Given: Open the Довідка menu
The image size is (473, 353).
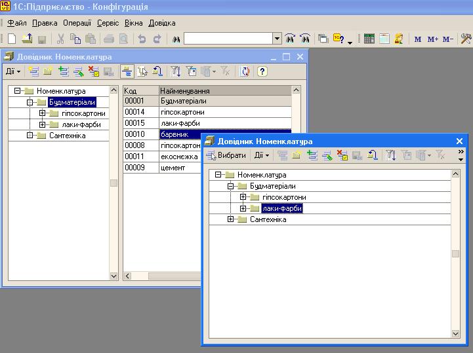Looking at the screenshot, I should tap(161, 23).
